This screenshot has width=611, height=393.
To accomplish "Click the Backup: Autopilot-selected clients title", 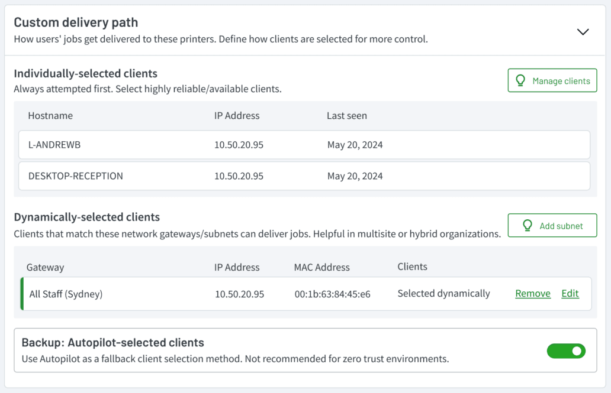I will [x=112, y=343].
